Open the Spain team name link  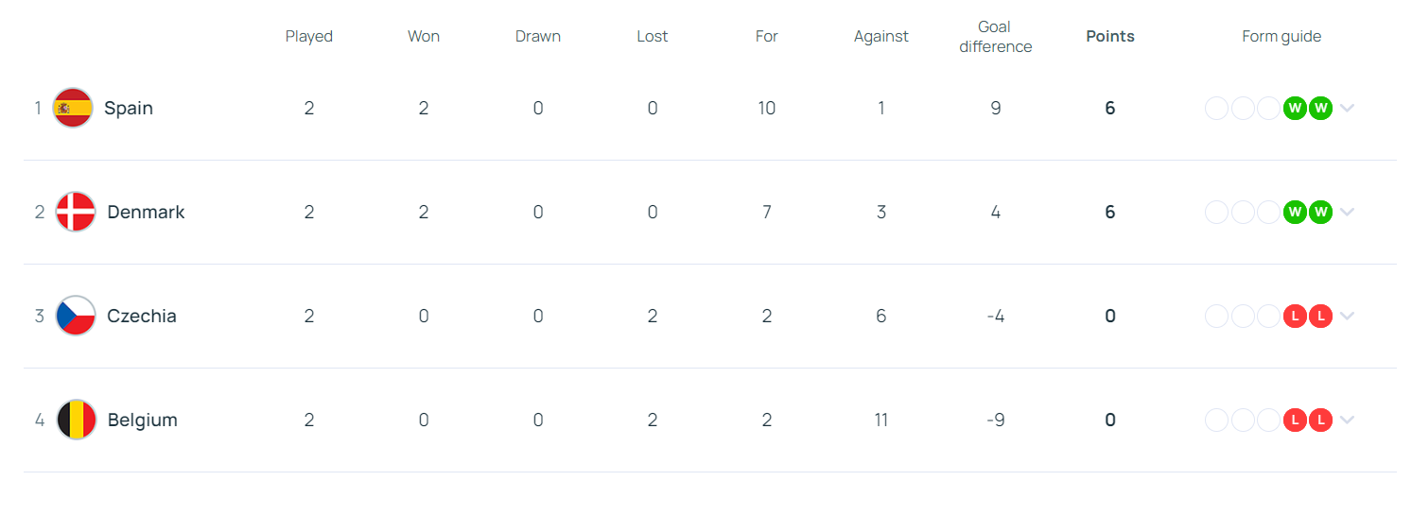coord(129,108)
